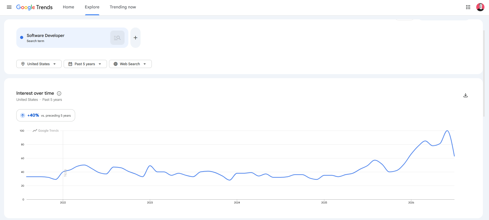Click the 2023 axis label
The image size is (489, 220).
(150, 203)
